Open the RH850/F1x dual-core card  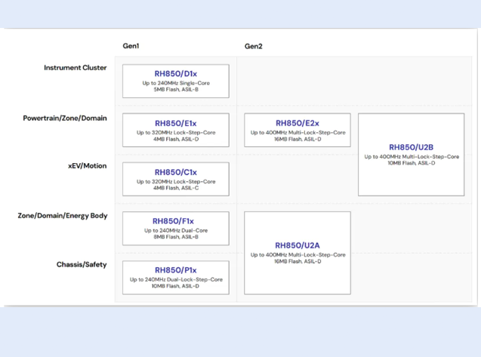point(175,228)
